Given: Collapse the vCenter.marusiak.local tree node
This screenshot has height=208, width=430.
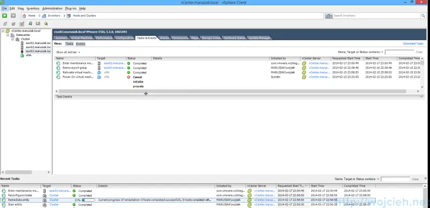Looking at the screenshot, I should pos(3,31).
